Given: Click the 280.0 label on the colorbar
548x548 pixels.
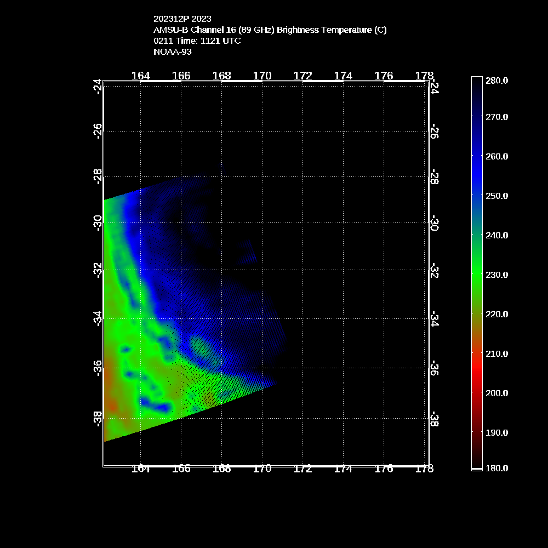Looking at the screenshot, I should coord(497,81).
